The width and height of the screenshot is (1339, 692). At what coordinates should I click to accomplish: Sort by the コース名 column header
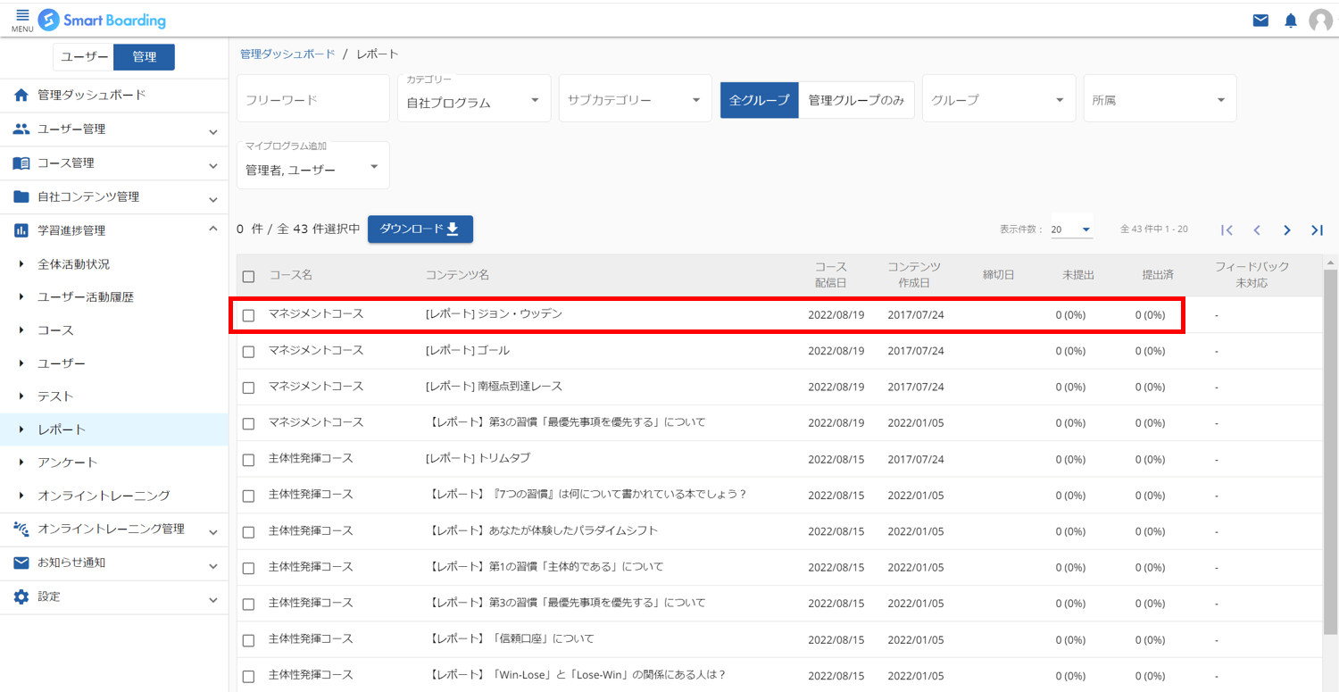[291, 275]
